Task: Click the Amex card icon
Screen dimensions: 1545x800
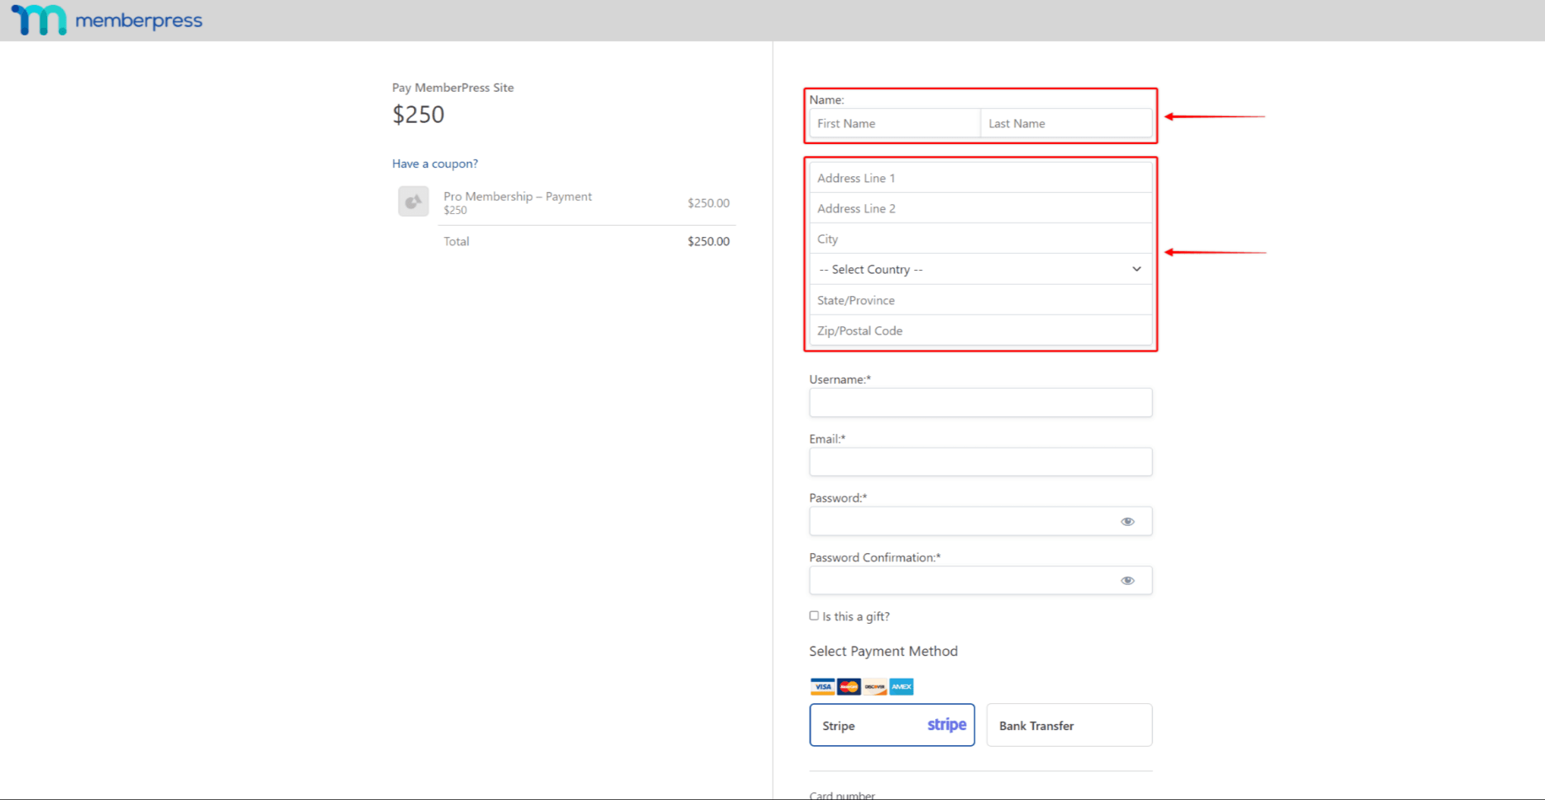Action: pyautogui.click(x=901, y=687)
